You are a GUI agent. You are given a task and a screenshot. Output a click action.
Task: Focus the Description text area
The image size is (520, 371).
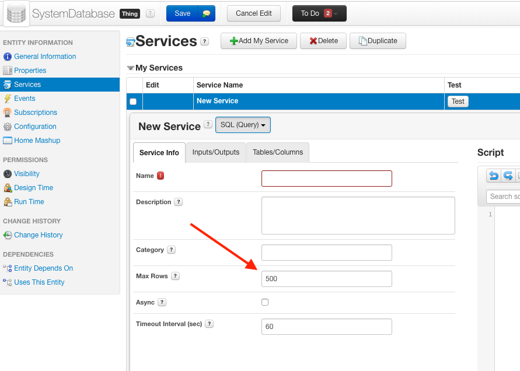coord(358,215)
